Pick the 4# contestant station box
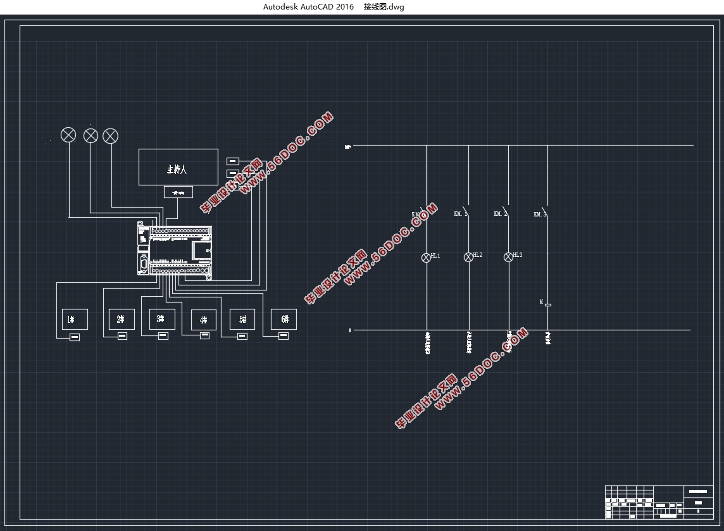The image size is (724, 531). (x=203, y=320)
